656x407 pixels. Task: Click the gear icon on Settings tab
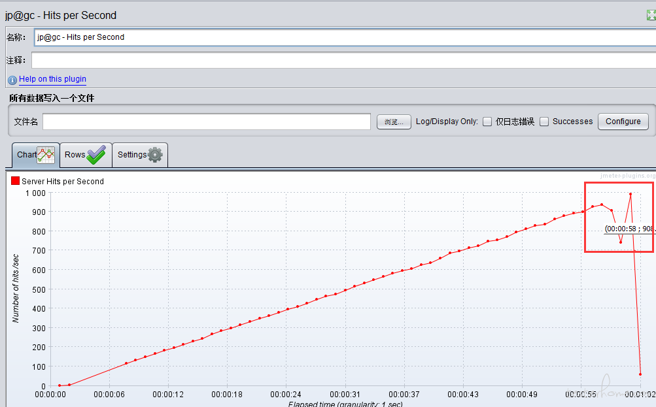(155, 155)
